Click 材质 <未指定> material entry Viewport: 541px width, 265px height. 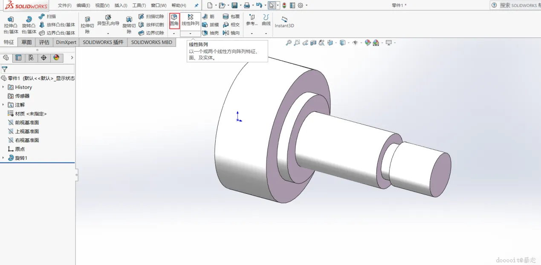tap(31, 114)
